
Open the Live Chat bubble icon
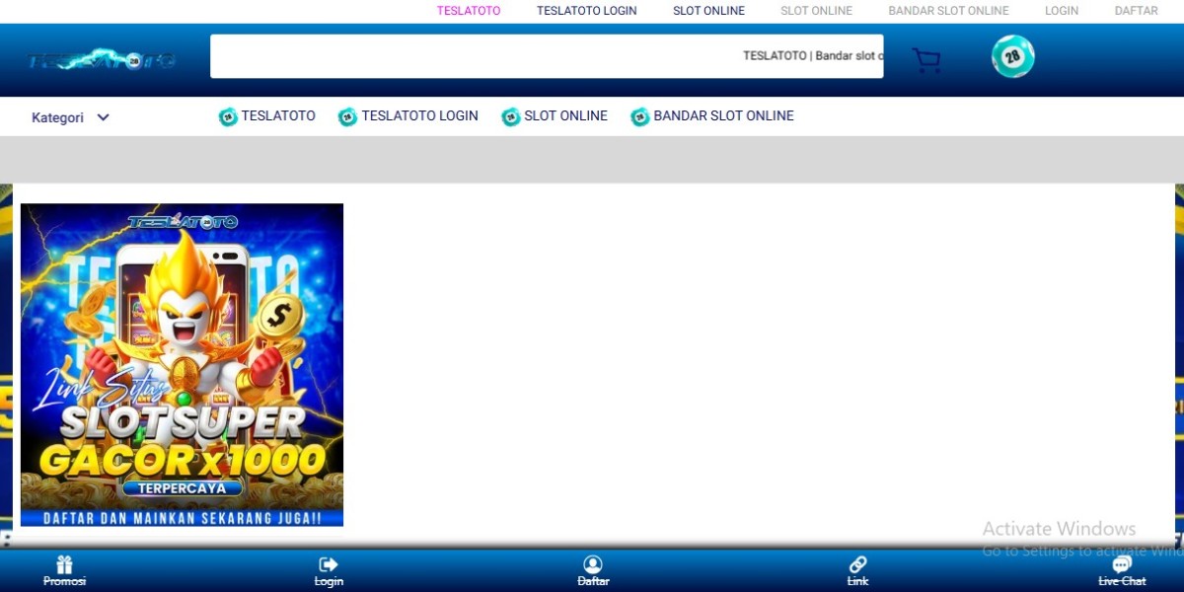pyautogui.click(x=1122, y=564)
